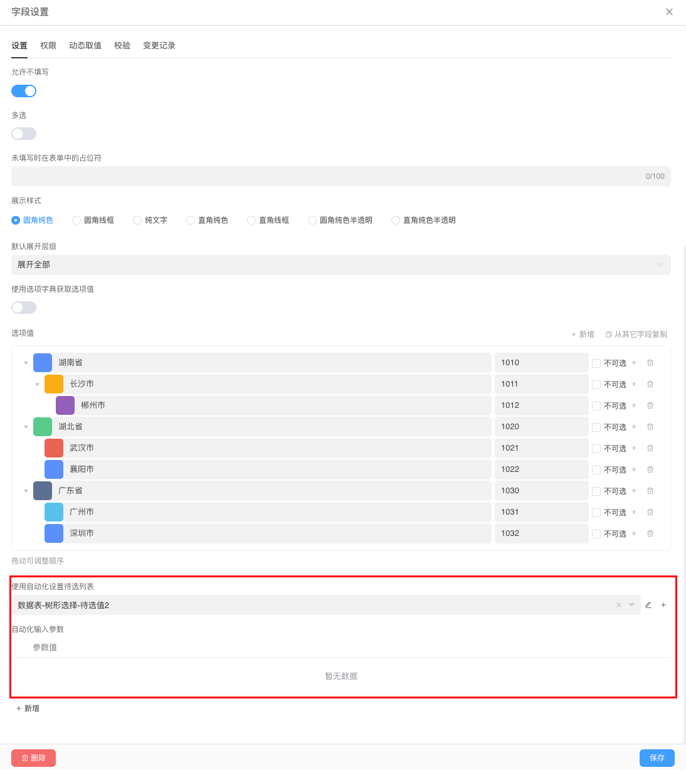Click the plus icon beside 新增 at the bottom
The image size is (686, 770).
pos(19,708)
